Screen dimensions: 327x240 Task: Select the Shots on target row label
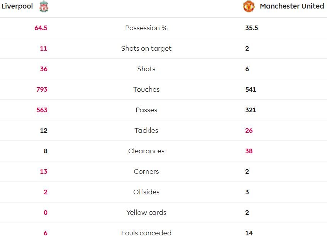[146, 48]
